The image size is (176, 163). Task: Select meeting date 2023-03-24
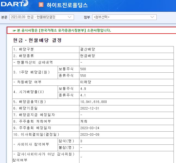(x=90, y=128)
